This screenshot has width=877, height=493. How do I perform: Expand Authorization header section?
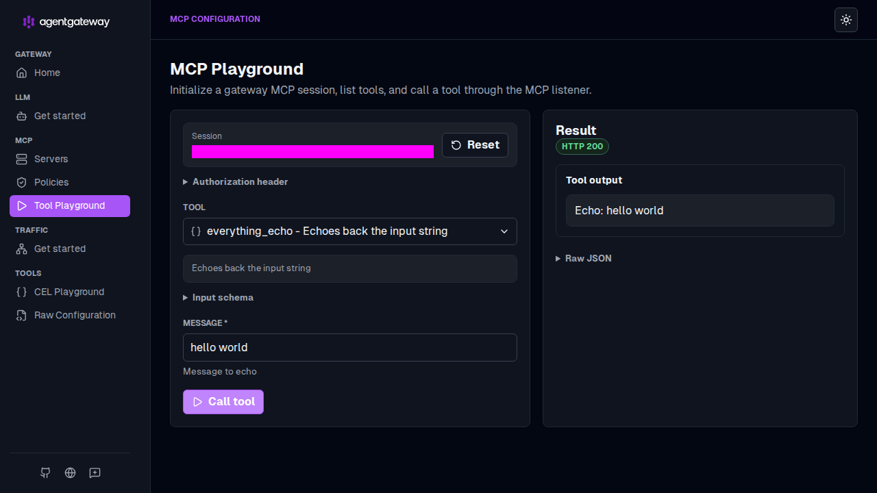pos(236,181)
